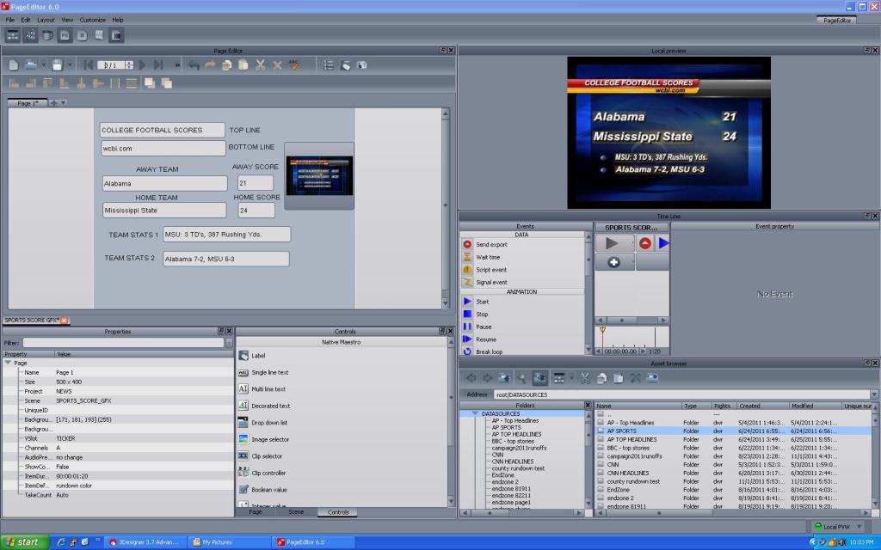Click the Save icon in Page Editor toolbar
This screenshot has width=881, height=550.
tap(57, 64)
